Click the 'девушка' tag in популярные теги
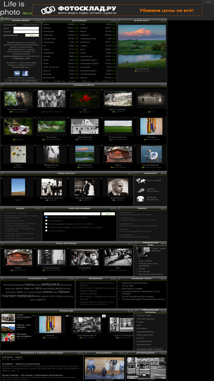 tap(50, 284)
